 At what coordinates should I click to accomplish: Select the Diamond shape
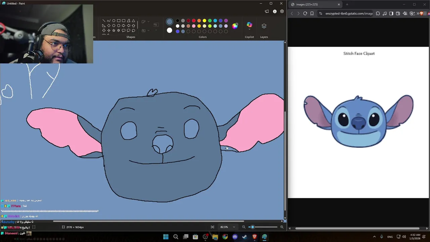tap(109, 26)
